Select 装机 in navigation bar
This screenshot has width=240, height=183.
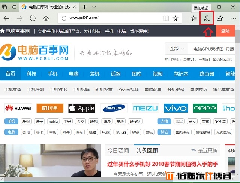94,74
